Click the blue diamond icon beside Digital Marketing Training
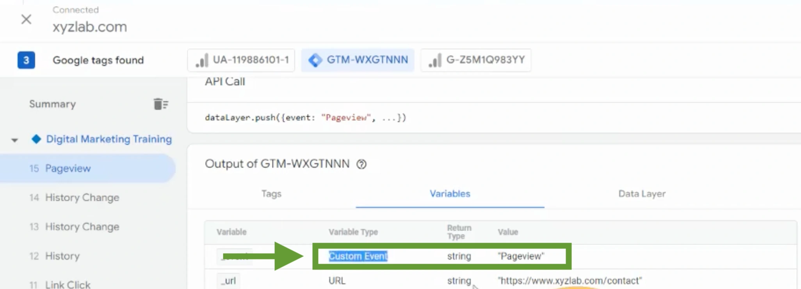801x289 pixels. (36, 139)
